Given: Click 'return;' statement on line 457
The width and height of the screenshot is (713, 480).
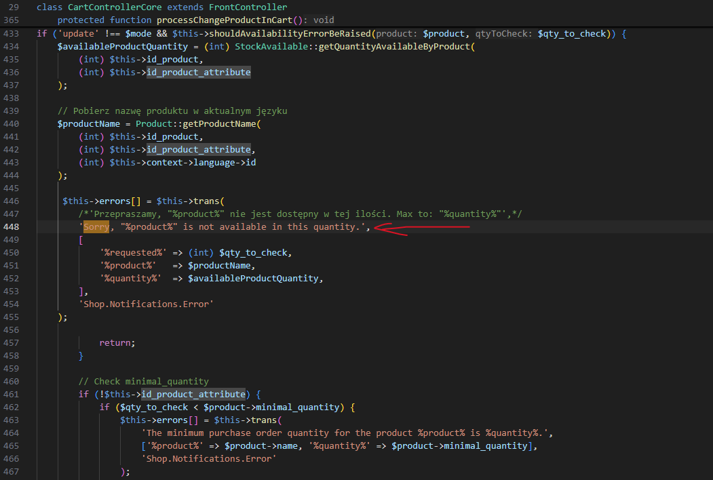Looking at the screenshot, I should pos(117,343).
